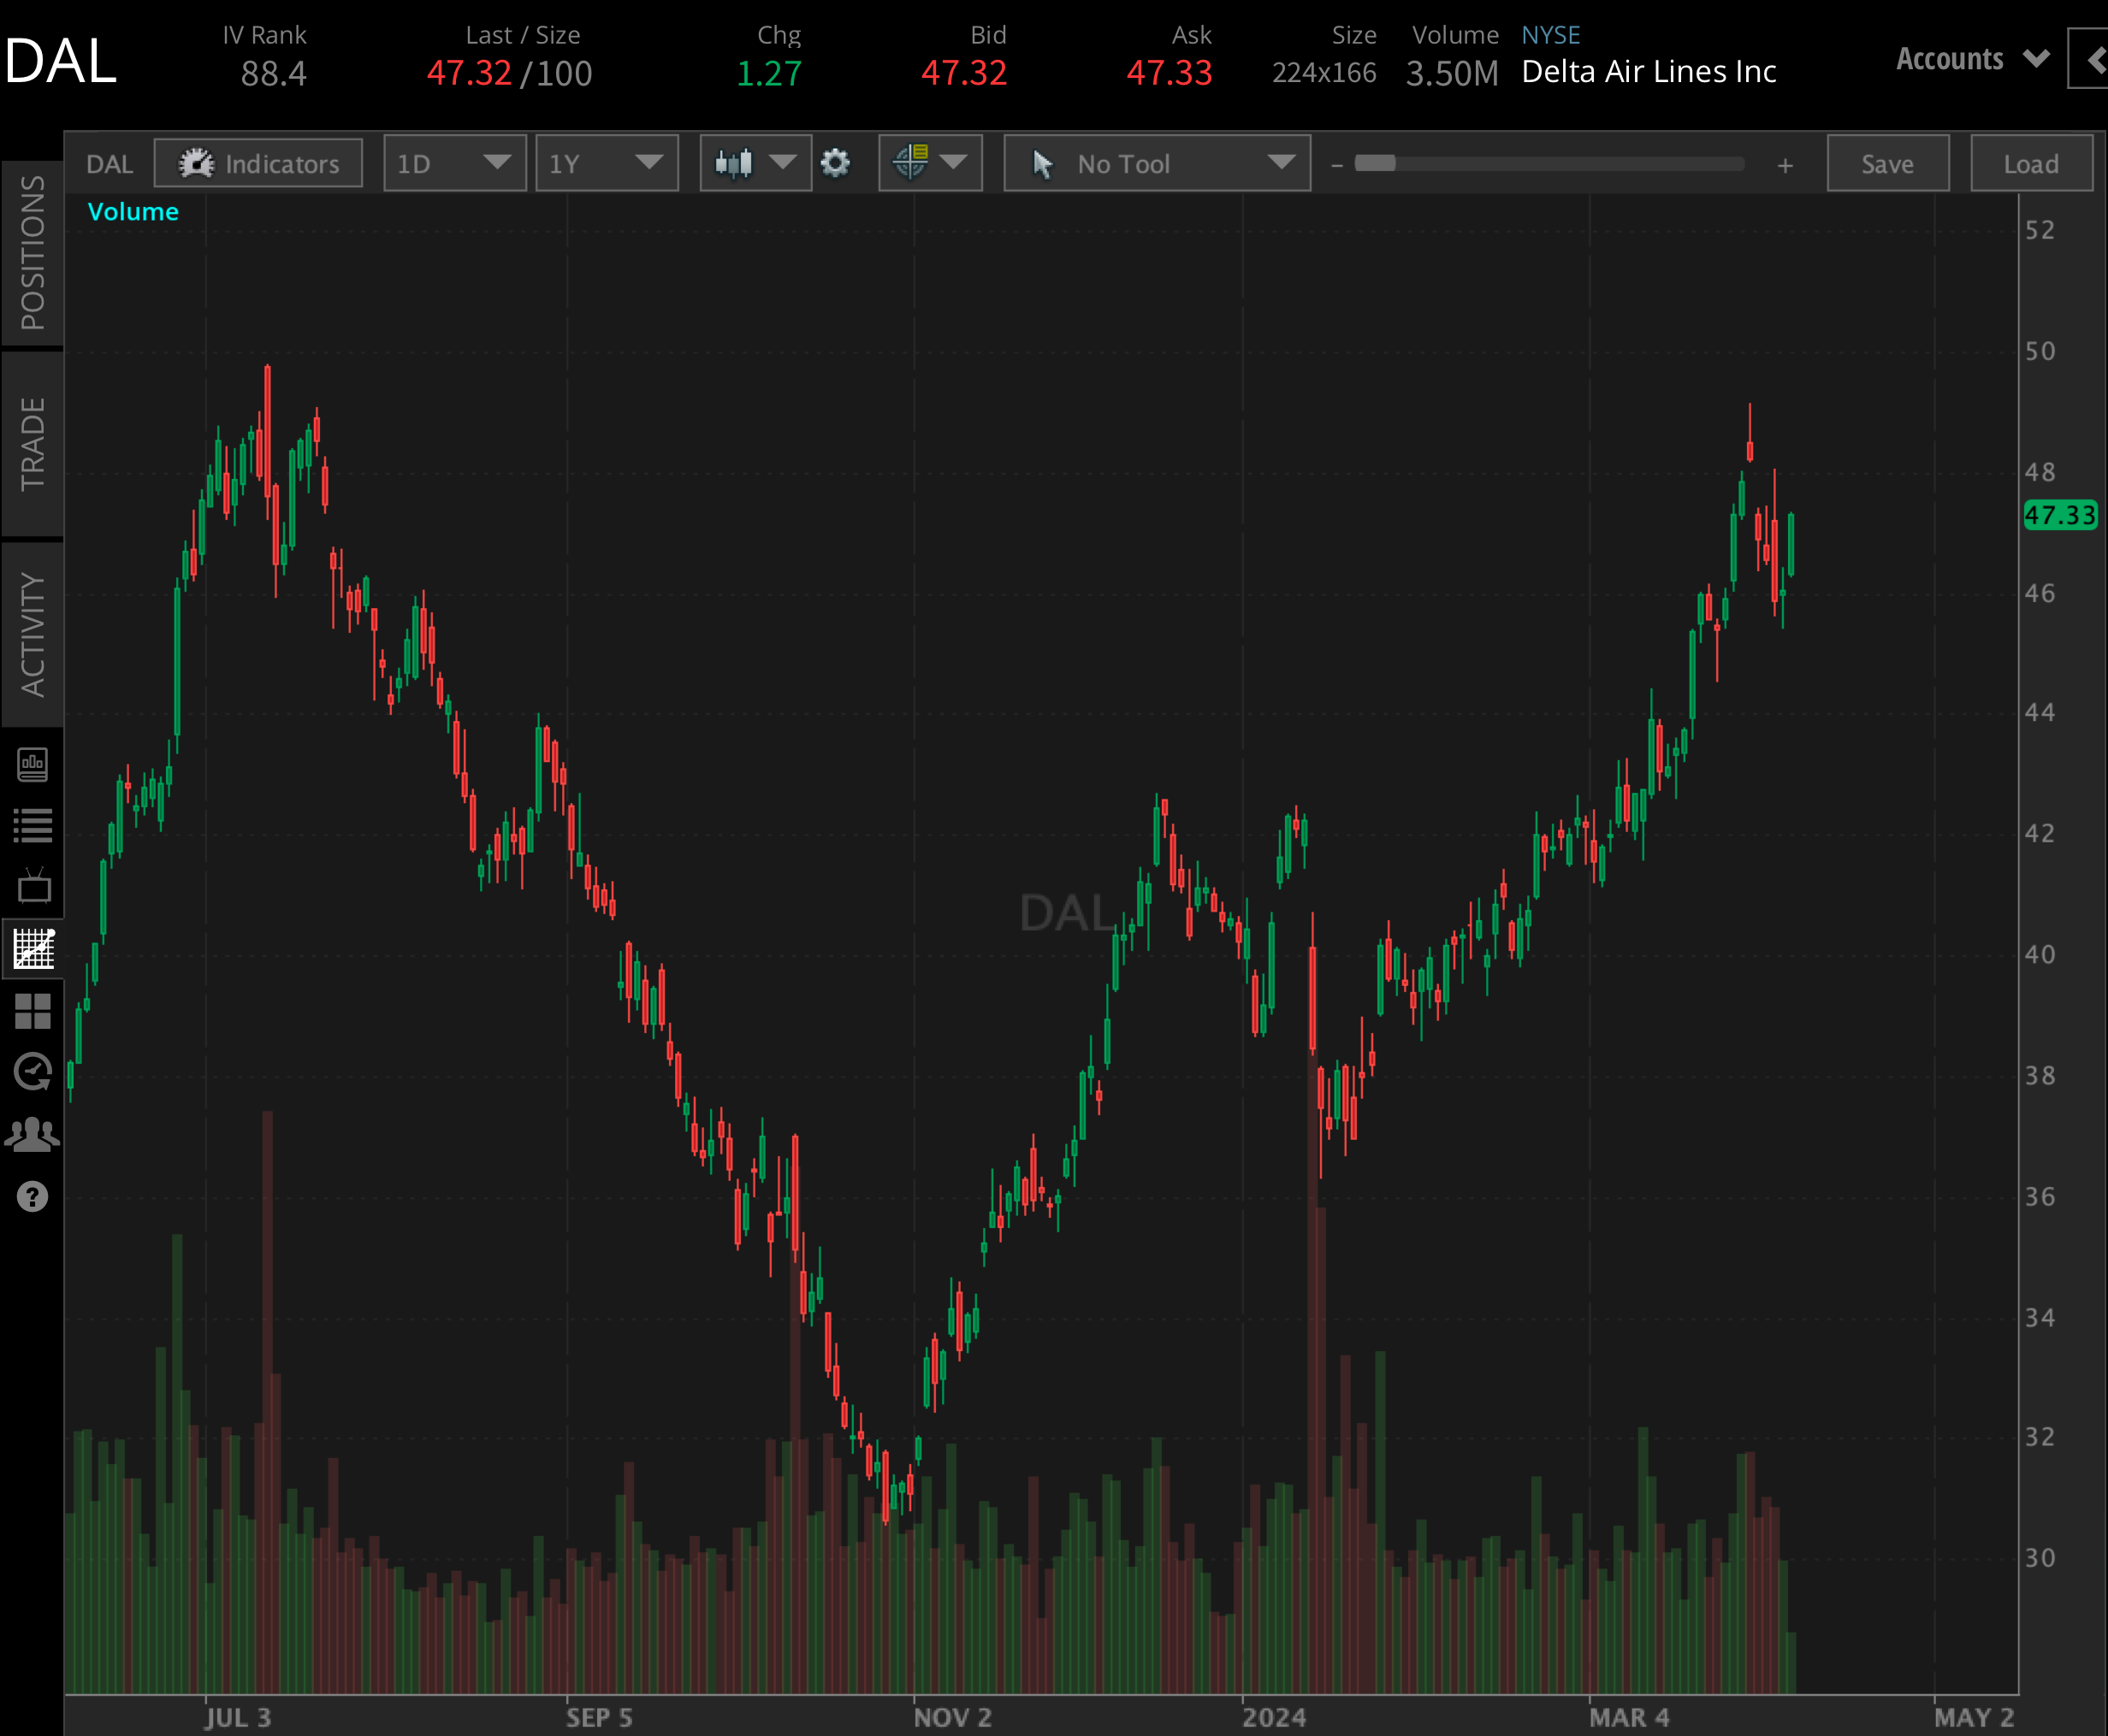Screen dimensions: 2108x1736
Task: Toggle the Volume indicator label
Action: coord(133,211)
